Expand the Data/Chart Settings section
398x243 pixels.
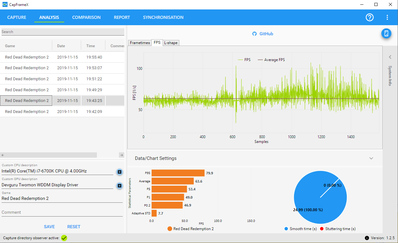click(x=371, y=158)
